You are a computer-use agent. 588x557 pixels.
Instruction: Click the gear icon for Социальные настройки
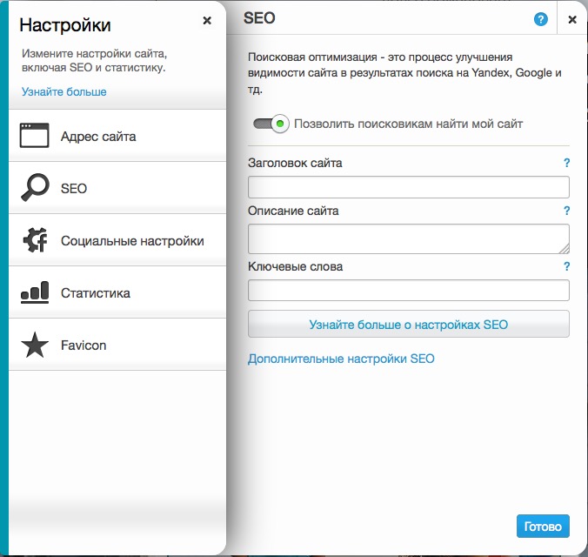35,240
